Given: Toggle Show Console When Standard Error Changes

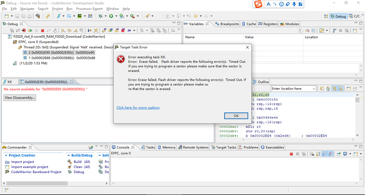Looking at the screenshot, I should [x=331, y=154].
